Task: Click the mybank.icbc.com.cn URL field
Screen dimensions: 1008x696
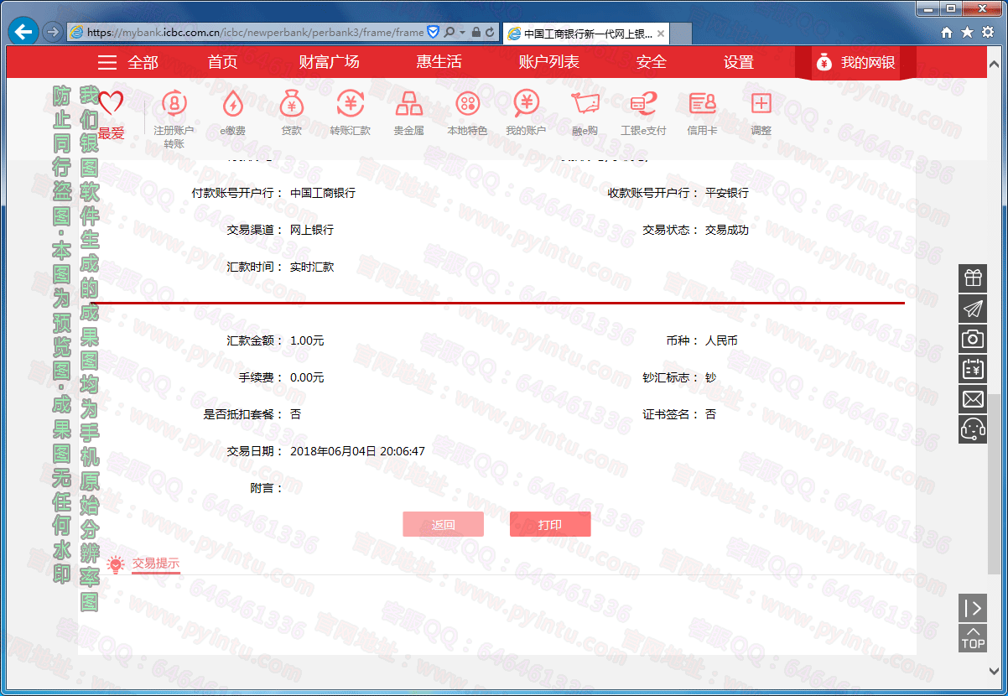Action: click(256, 33)
